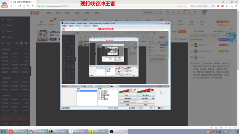Image resolution: width=239 pixels, height=134 pixels.
Task: Open the follow heart icon in Douyu header
Action: [x=173, y=12]
